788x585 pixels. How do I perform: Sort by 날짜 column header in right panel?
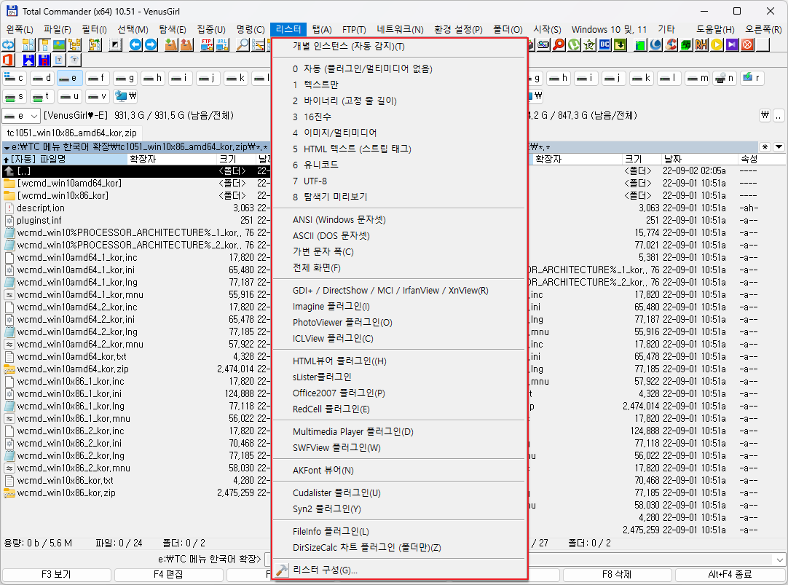coord(698,160)
